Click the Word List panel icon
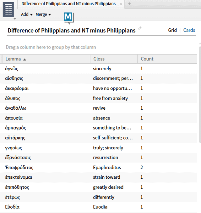Viewport: 201px width, 213px height. [x=8, y=9]
